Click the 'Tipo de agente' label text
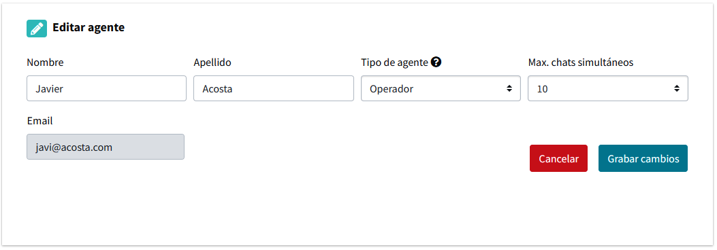Image resolution: width=717 pixels, height=250 pixels. pyautogui.click(x=395, y=62)
